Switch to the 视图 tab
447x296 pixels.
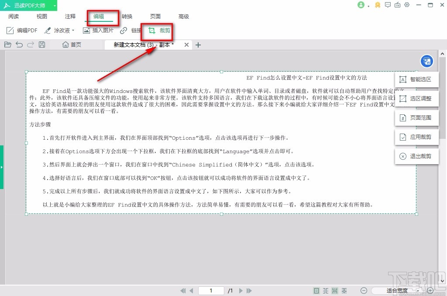click(x=41, y=17)
